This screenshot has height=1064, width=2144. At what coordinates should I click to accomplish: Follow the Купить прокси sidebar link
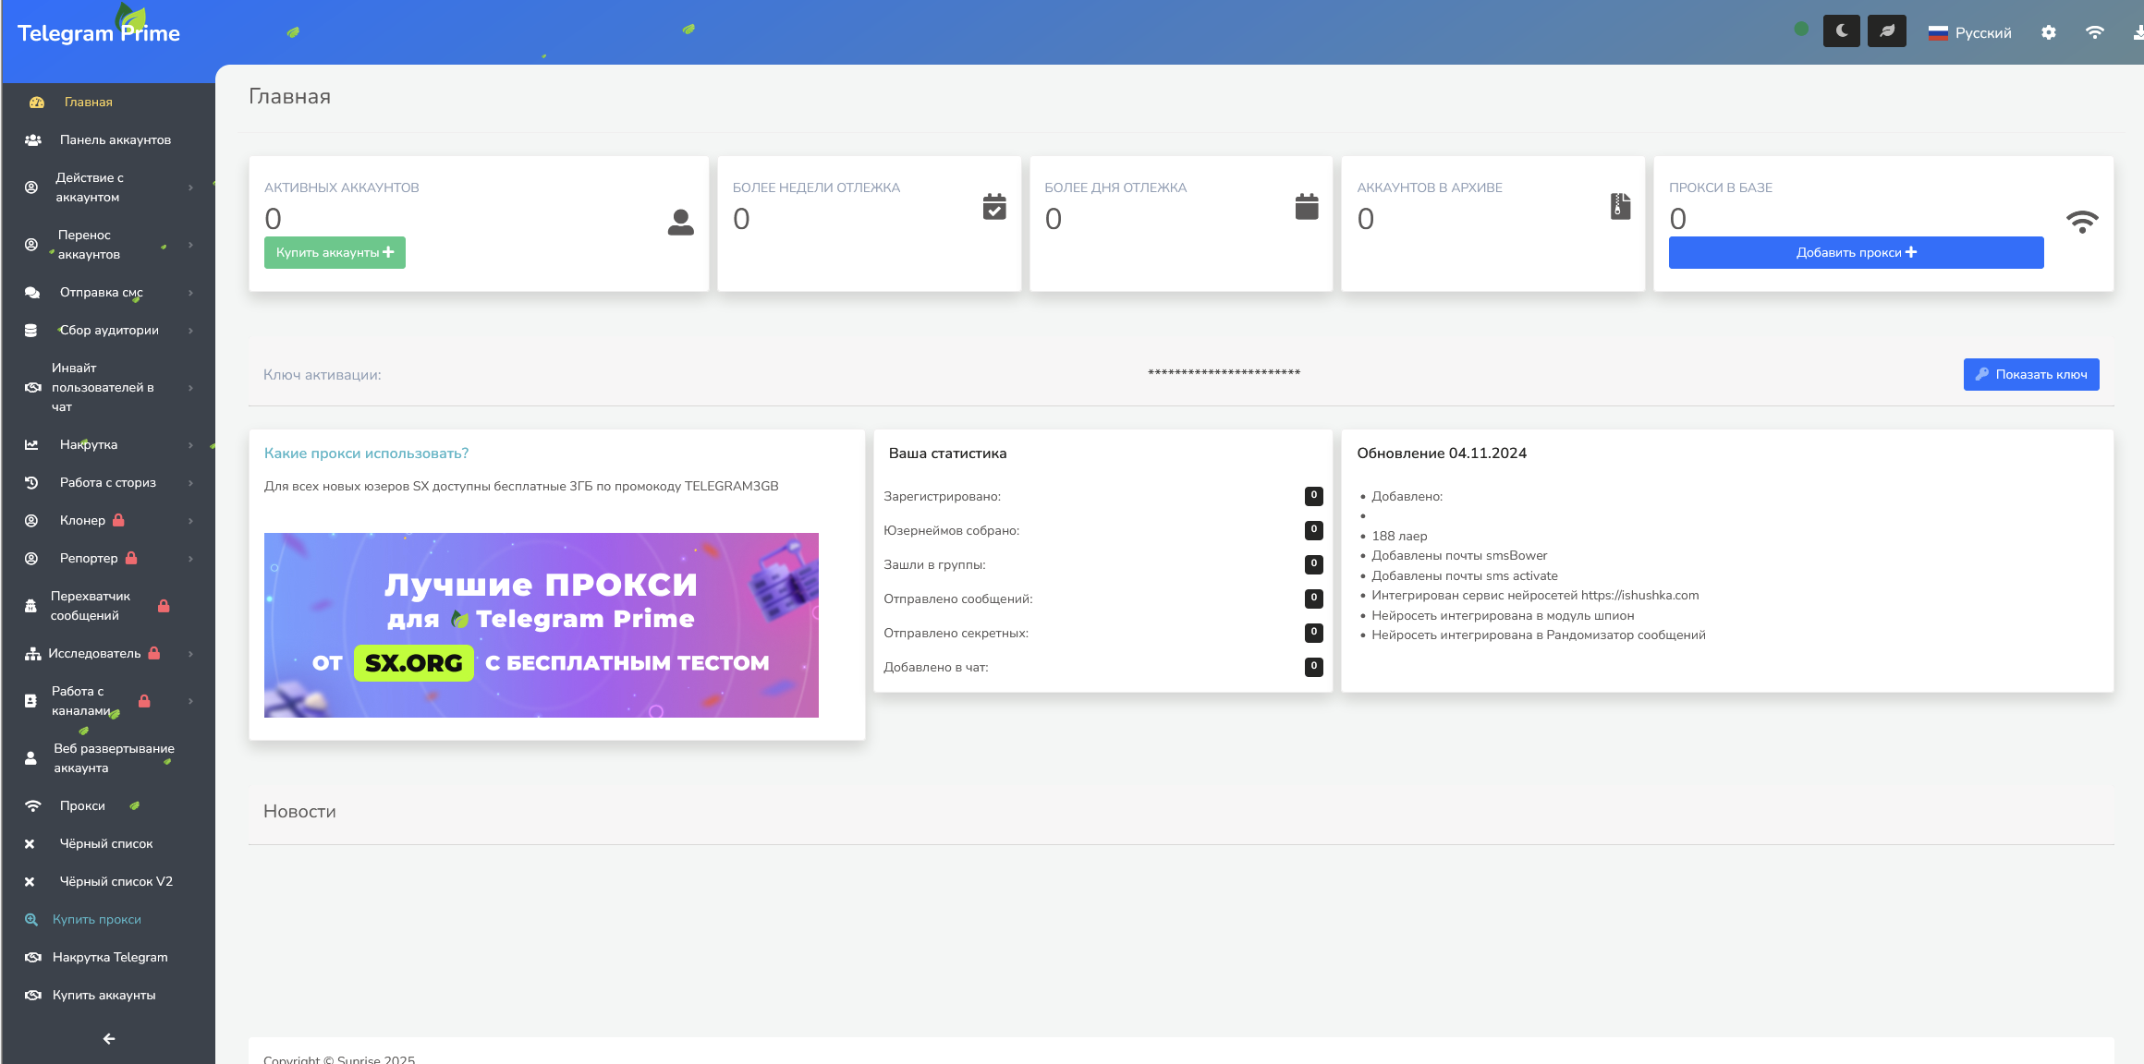pos(96,920)
